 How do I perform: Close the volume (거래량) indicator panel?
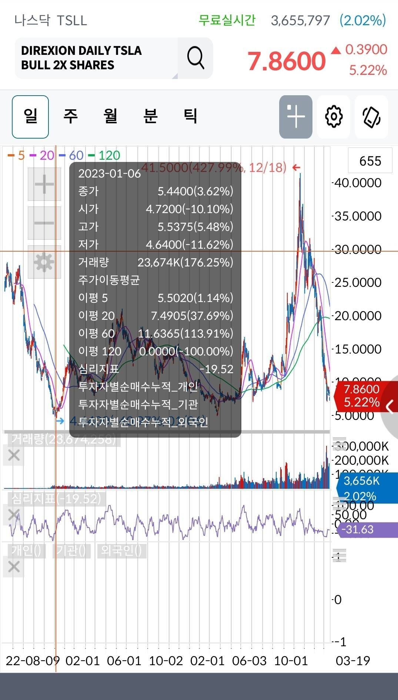(x=14, y=455)
